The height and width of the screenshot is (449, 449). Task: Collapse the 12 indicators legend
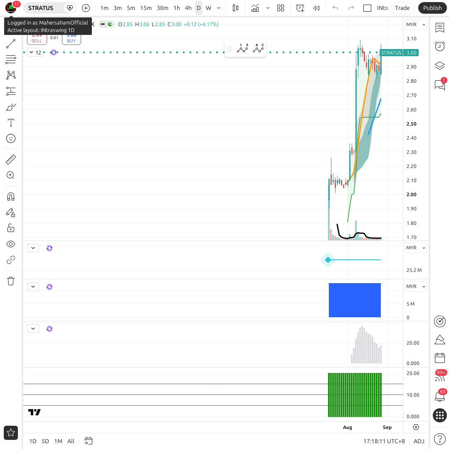pyautogui.click(x=35, y=52)
